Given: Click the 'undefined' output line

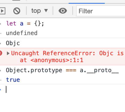Looking at the screenshot, I should coord(22,33).
